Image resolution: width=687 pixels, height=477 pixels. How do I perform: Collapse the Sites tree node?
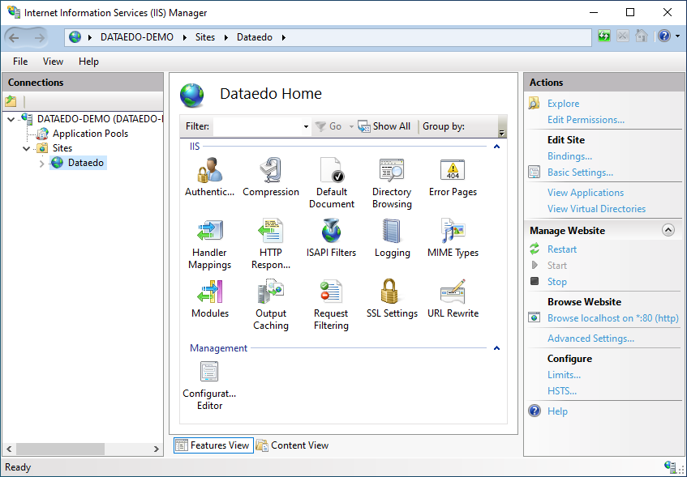(27, 149)
